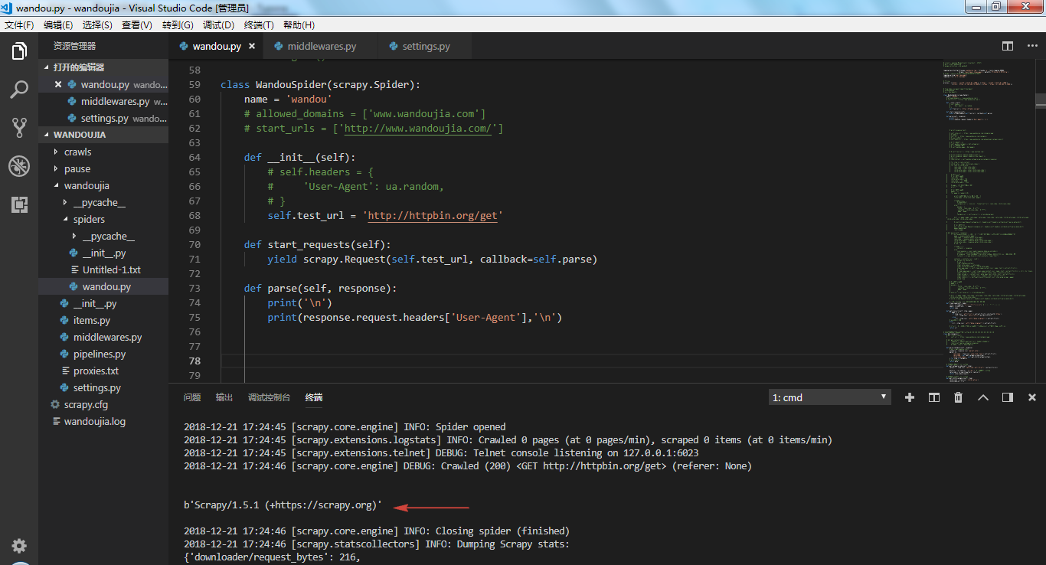Open the 查看(V) menu
1046x565 pixels.
click(137, 25)
